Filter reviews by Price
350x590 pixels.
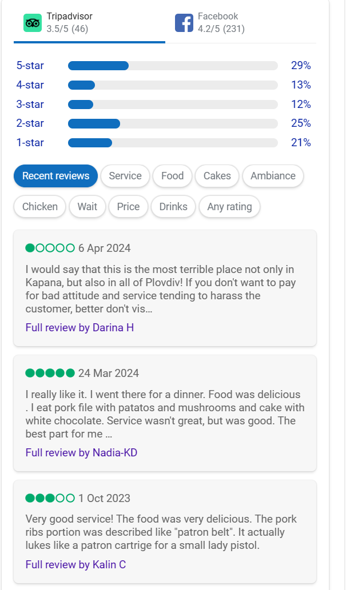pos(128,207)
